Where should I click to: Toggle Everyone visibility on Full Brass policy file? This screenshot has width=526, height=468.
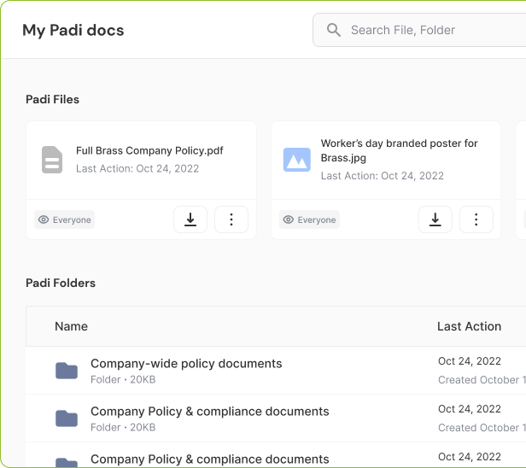64,219
